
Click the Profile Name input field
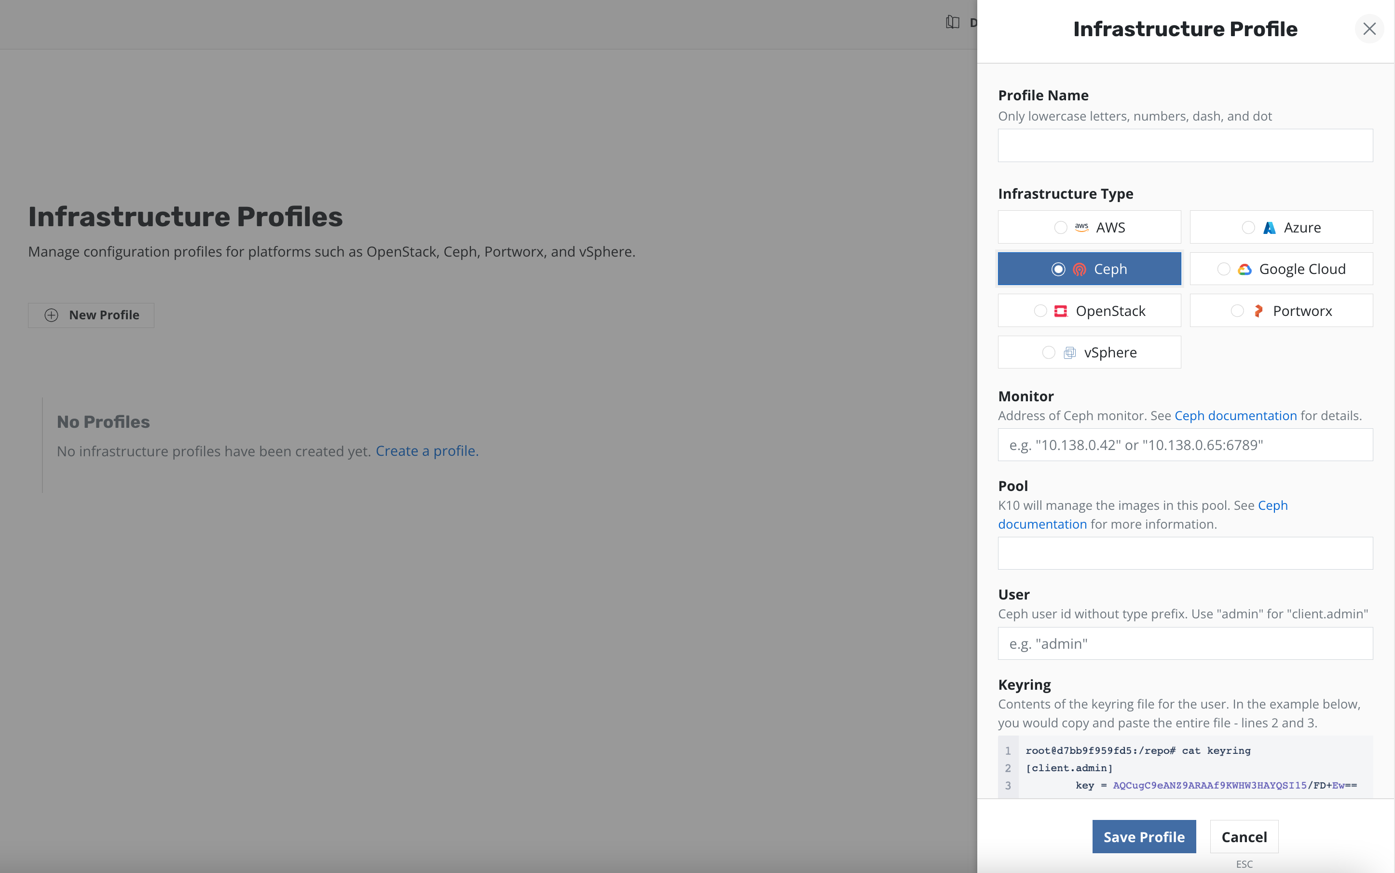1185,146
